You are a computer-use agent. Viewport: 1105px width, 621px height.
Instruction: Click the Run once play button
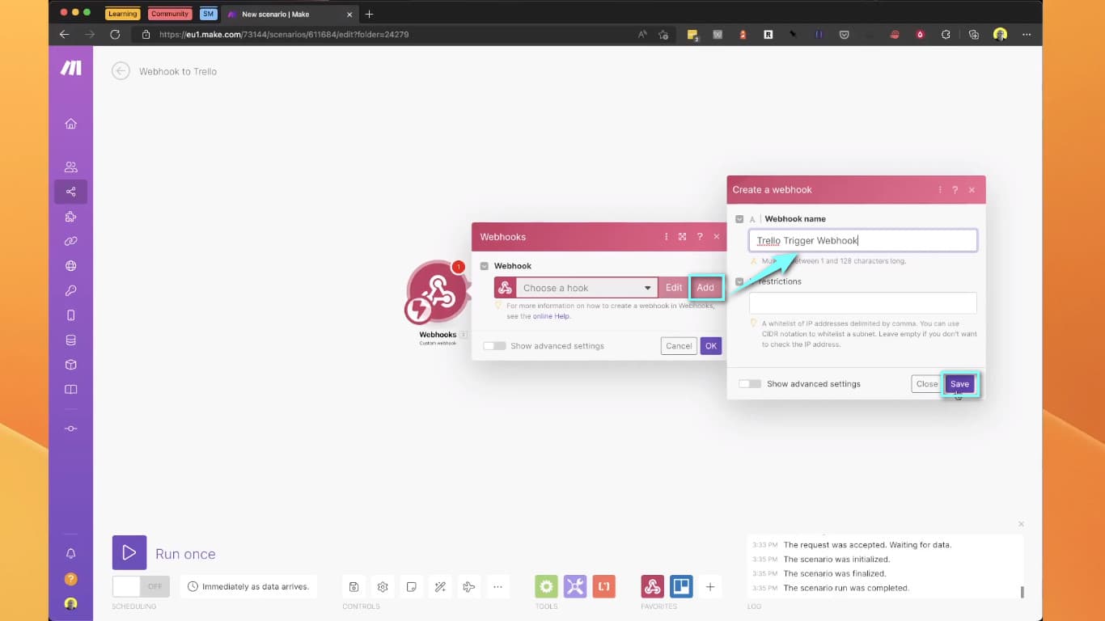pyautogui.click(x=129, y=553)
